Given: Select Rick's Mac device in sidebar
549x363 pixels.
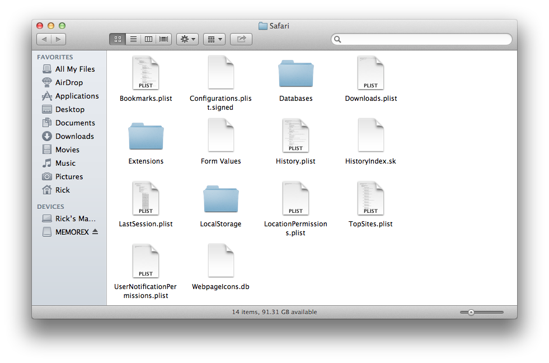Looking at the screenshot, I should [69, 218].
